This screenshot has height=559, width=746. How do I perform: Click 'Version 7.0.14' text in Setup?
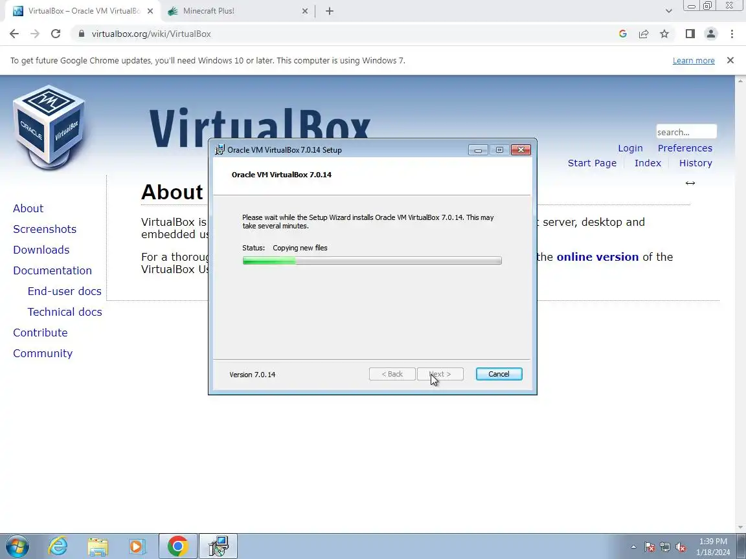pos(252,375)
